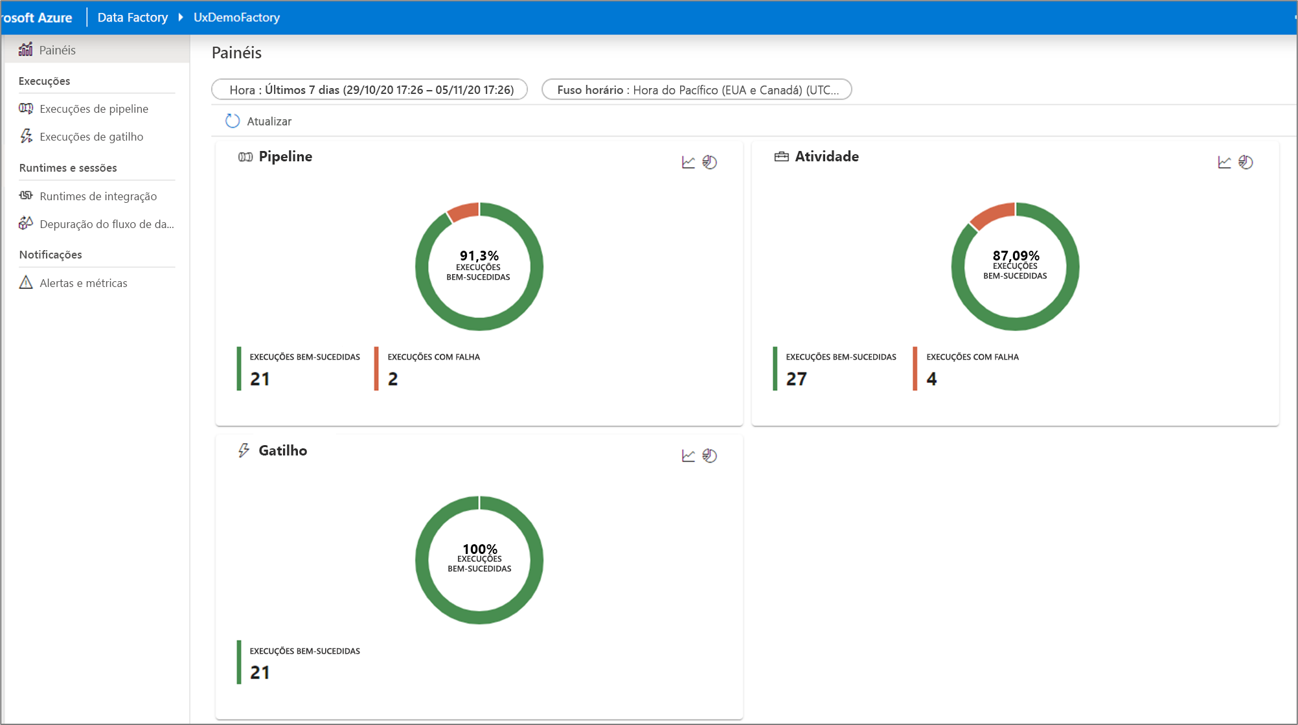The height and width of the screenshot is (725, 1298).
Task: Open Runtimes de integração page
Action: pyautogui.click(x=98, y=196)
